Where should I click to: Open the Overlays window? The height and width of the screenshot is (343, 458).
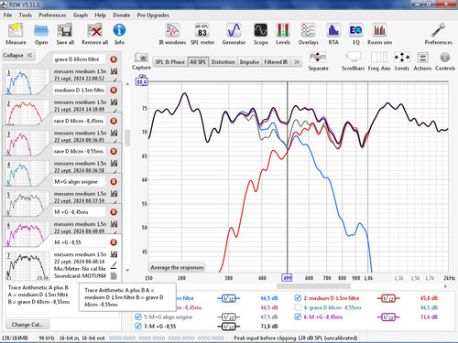click(308, 34)
